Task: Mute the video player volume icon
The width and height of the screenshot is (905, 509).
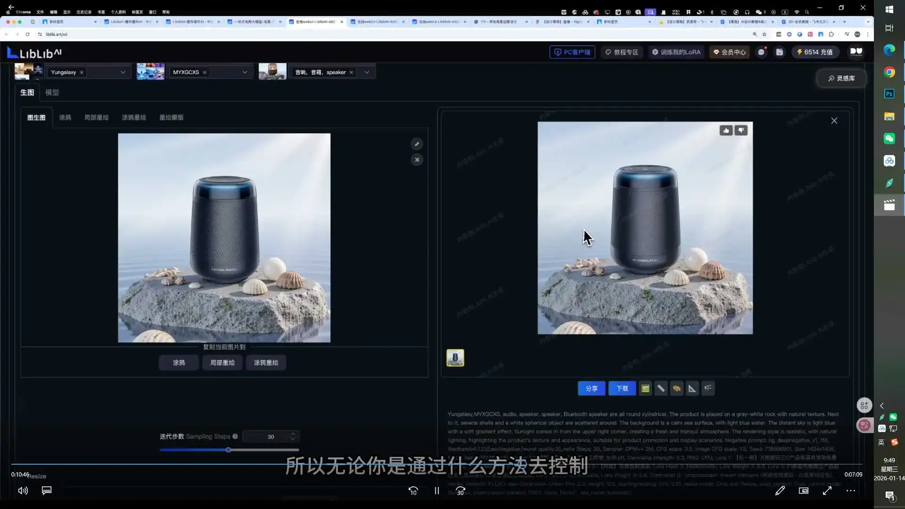Action: (22, 491)
